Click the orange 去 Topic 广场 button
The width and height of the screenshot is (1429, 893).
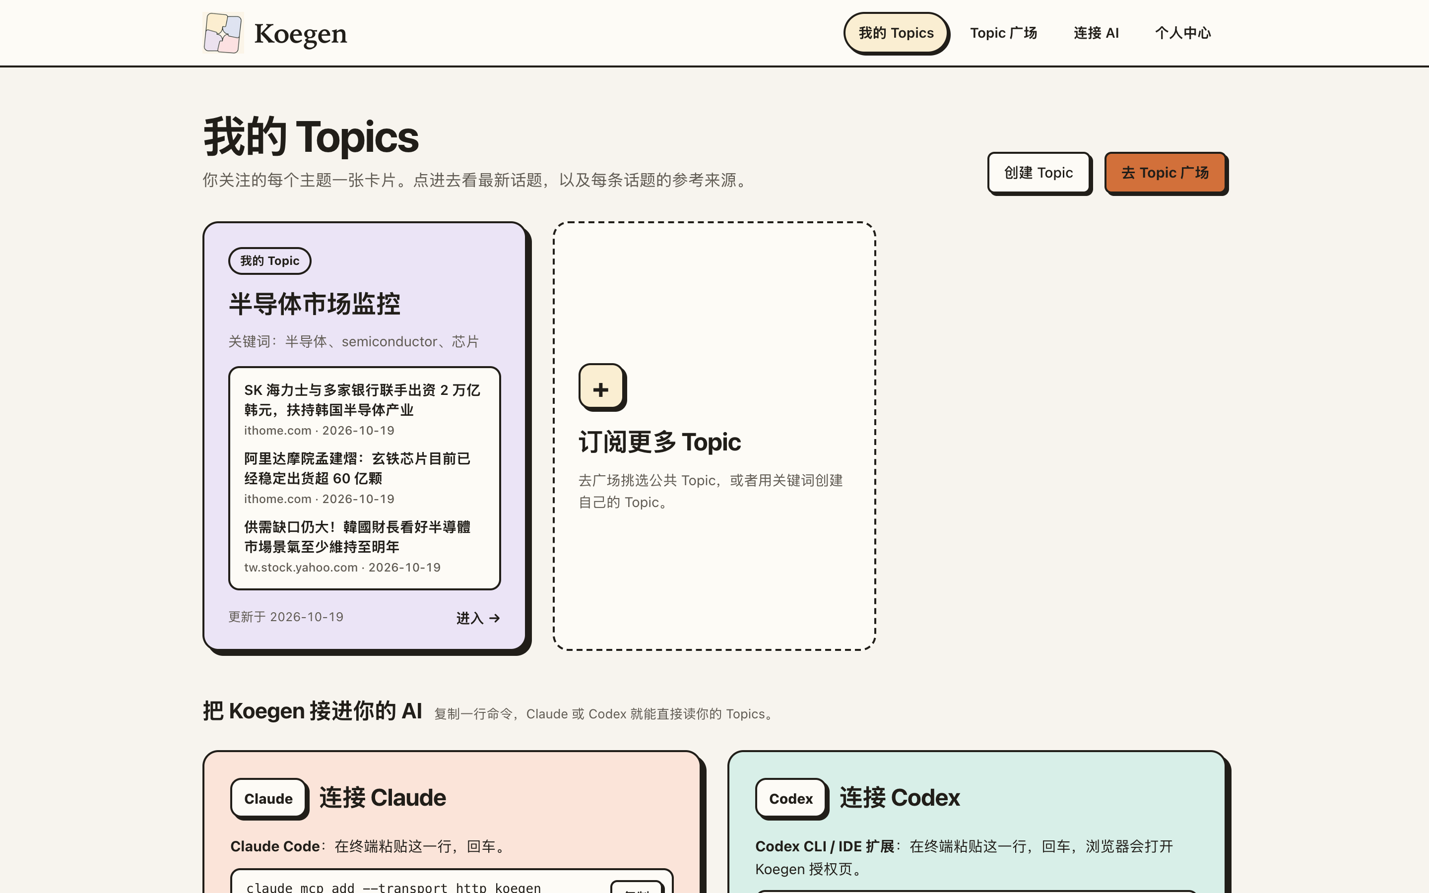(x=1165, y=173)
